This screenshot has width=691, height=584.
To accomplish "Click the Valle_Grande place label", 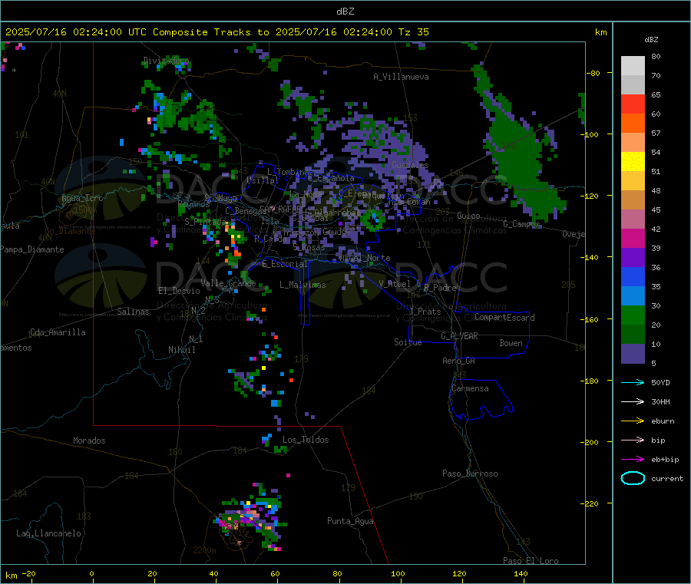I will tap(228, 282).
